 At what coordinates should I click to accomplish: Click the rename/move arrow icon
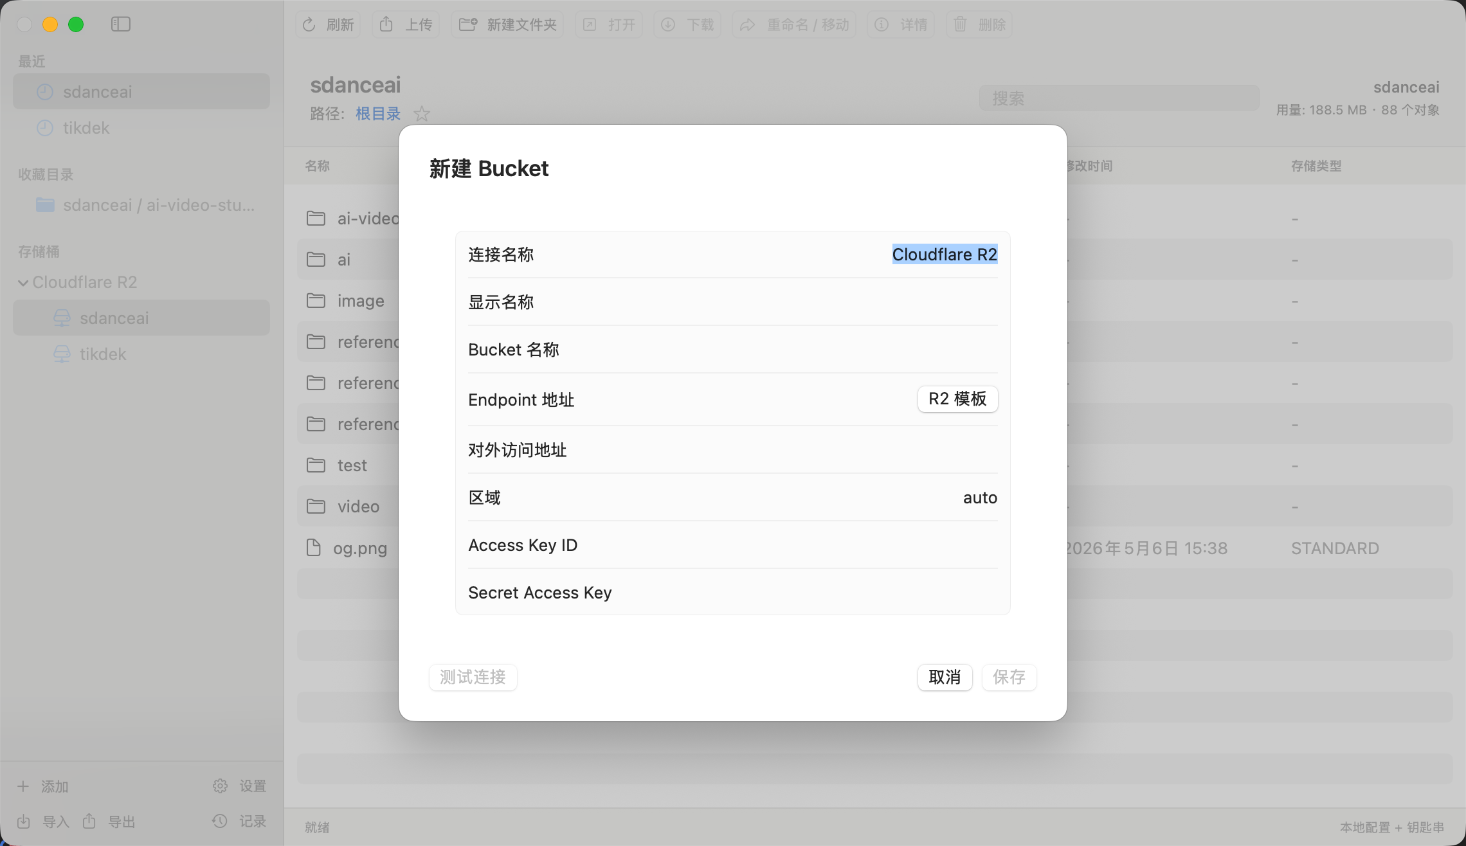click(x=747, y=24)
